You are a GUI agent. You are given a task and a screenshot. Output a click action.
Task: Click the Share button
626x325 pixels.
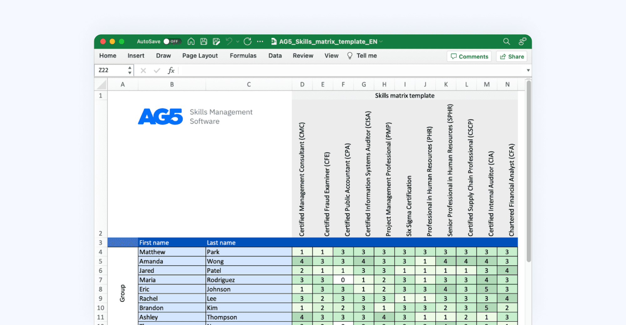click(x=512, y=57)
